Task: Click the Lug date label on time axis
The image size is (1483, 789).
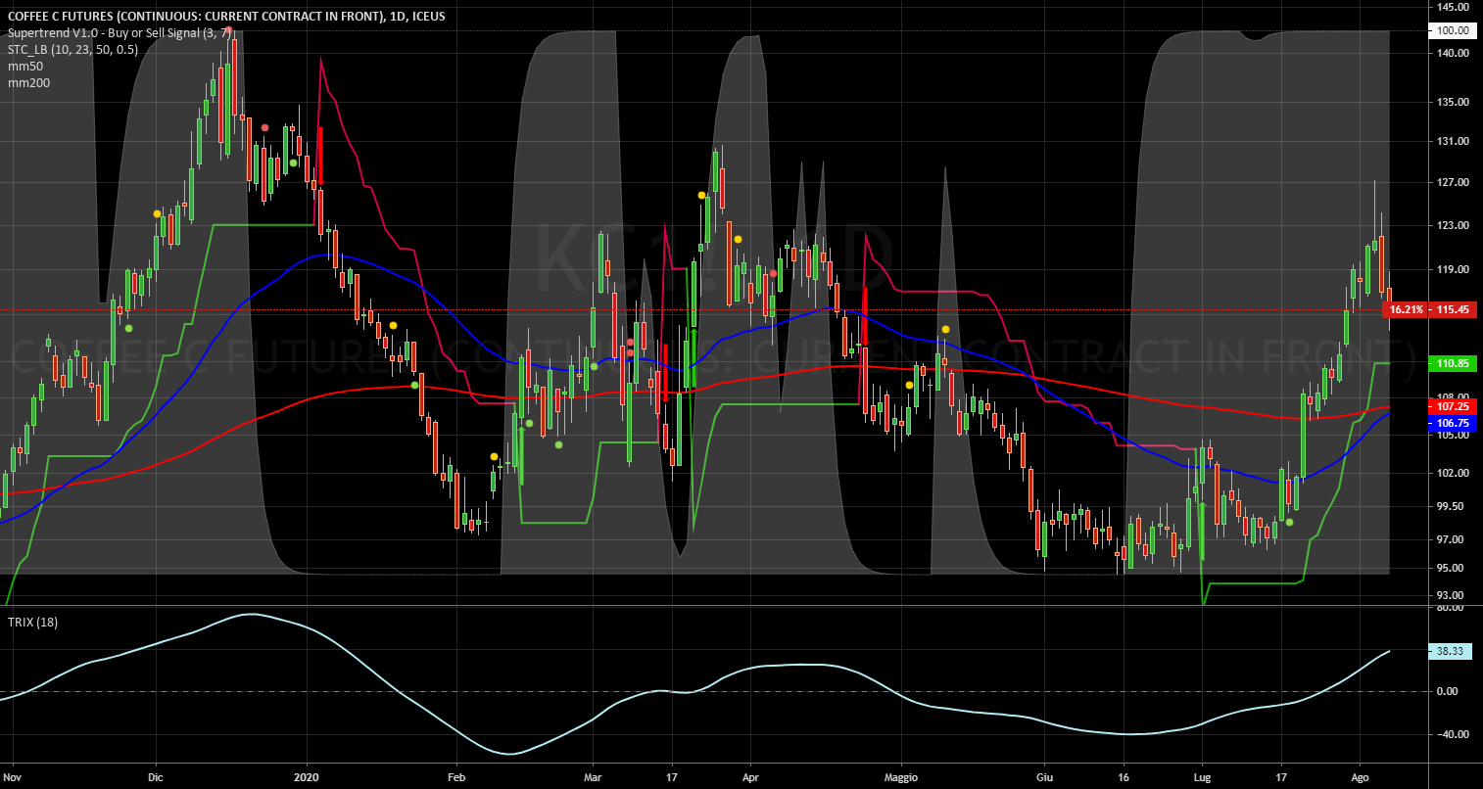Action: [1201, 776]
